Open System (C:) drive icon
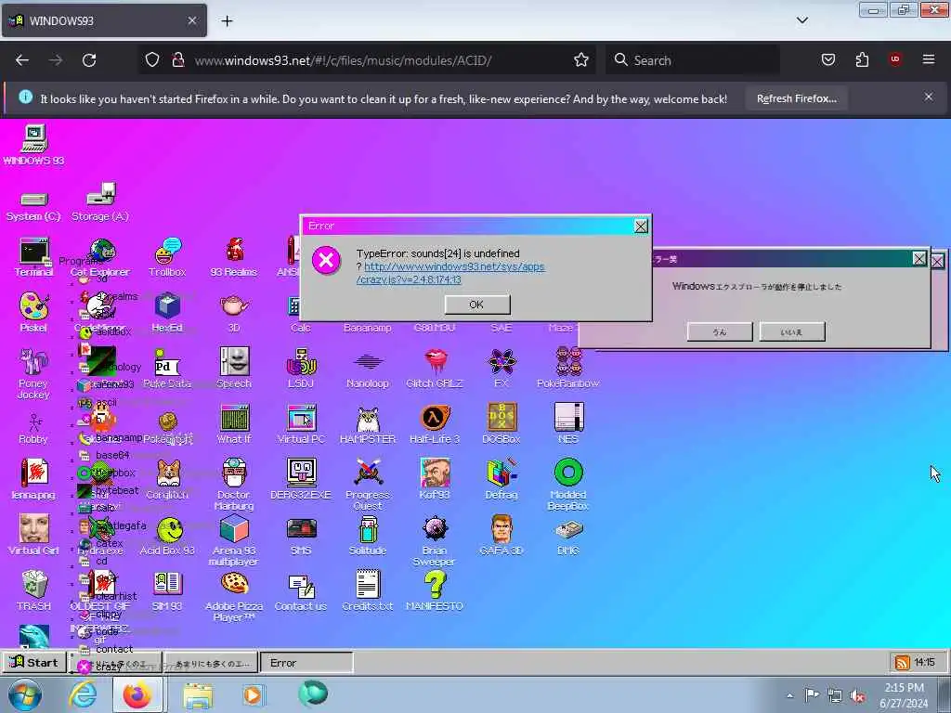This screenshot has height=713, width=951. [34, 199]
